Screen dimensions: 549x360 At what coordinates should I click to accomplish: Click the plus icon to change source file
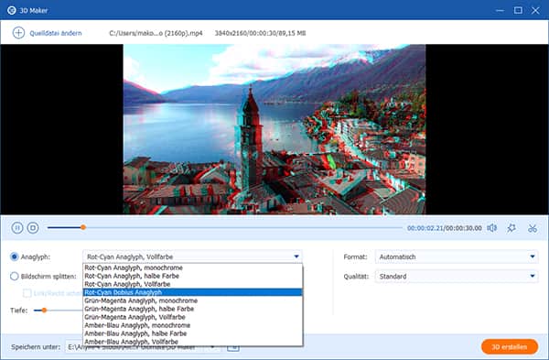pos(18,33)
